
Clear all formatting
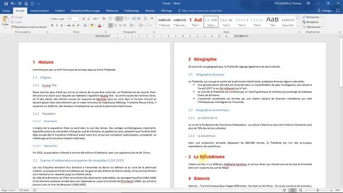pos(104,19)
